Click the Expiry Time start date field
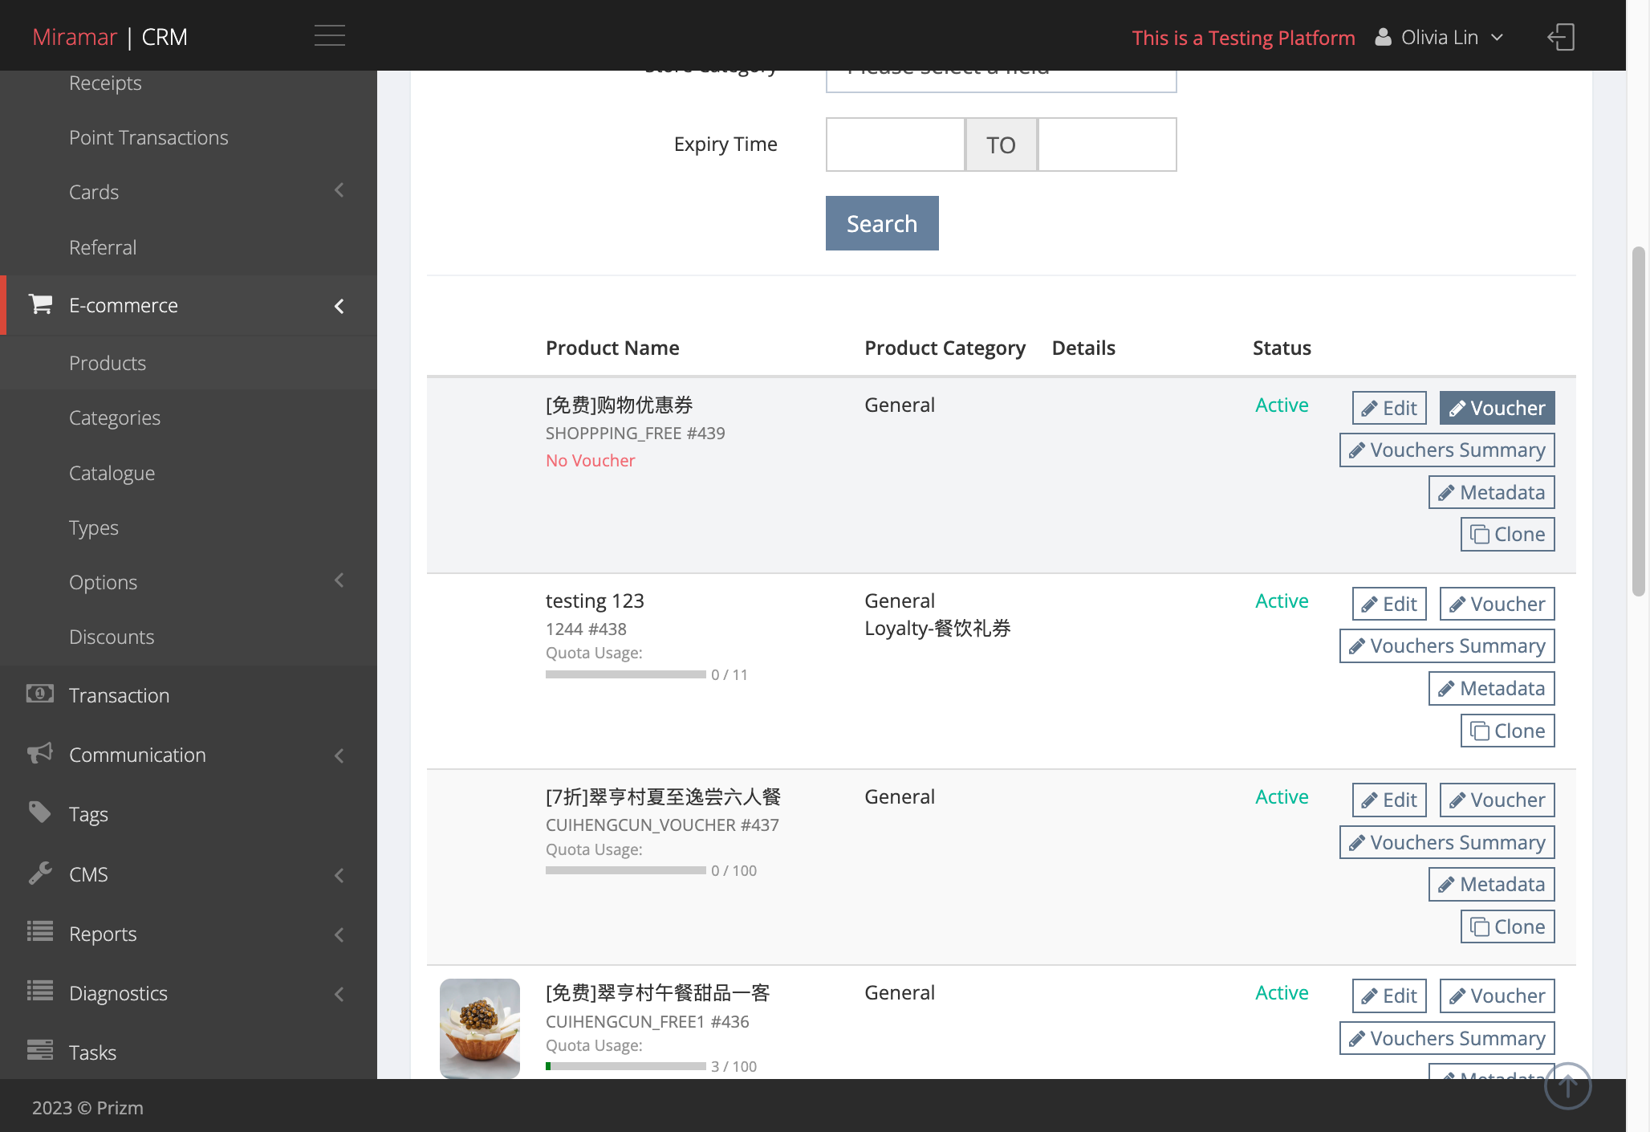Viewport: 1650px width, 1132px height. click(x=895, y=145)
